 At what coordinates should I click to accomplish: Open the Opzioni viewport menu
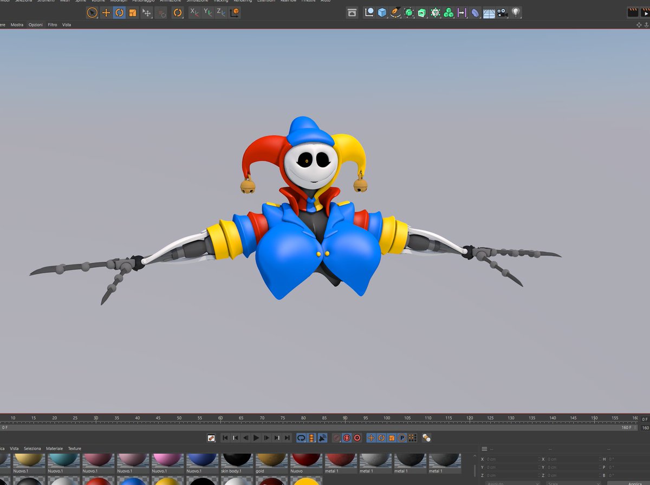(36, 25)
